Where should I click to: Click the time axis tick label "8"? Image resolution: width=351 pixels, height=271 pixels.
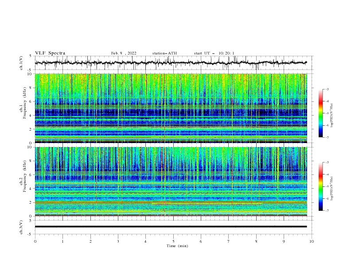(x=256, y=241)
